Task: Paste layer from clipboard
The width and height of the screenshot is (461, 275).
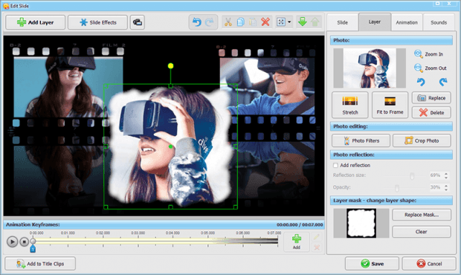Action: [x=253, y=22]
